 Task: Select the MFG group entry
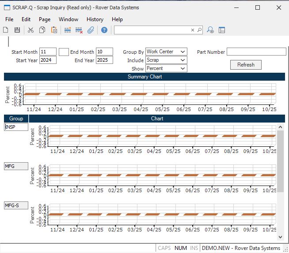pyautogui.click(x=16, y=166)
